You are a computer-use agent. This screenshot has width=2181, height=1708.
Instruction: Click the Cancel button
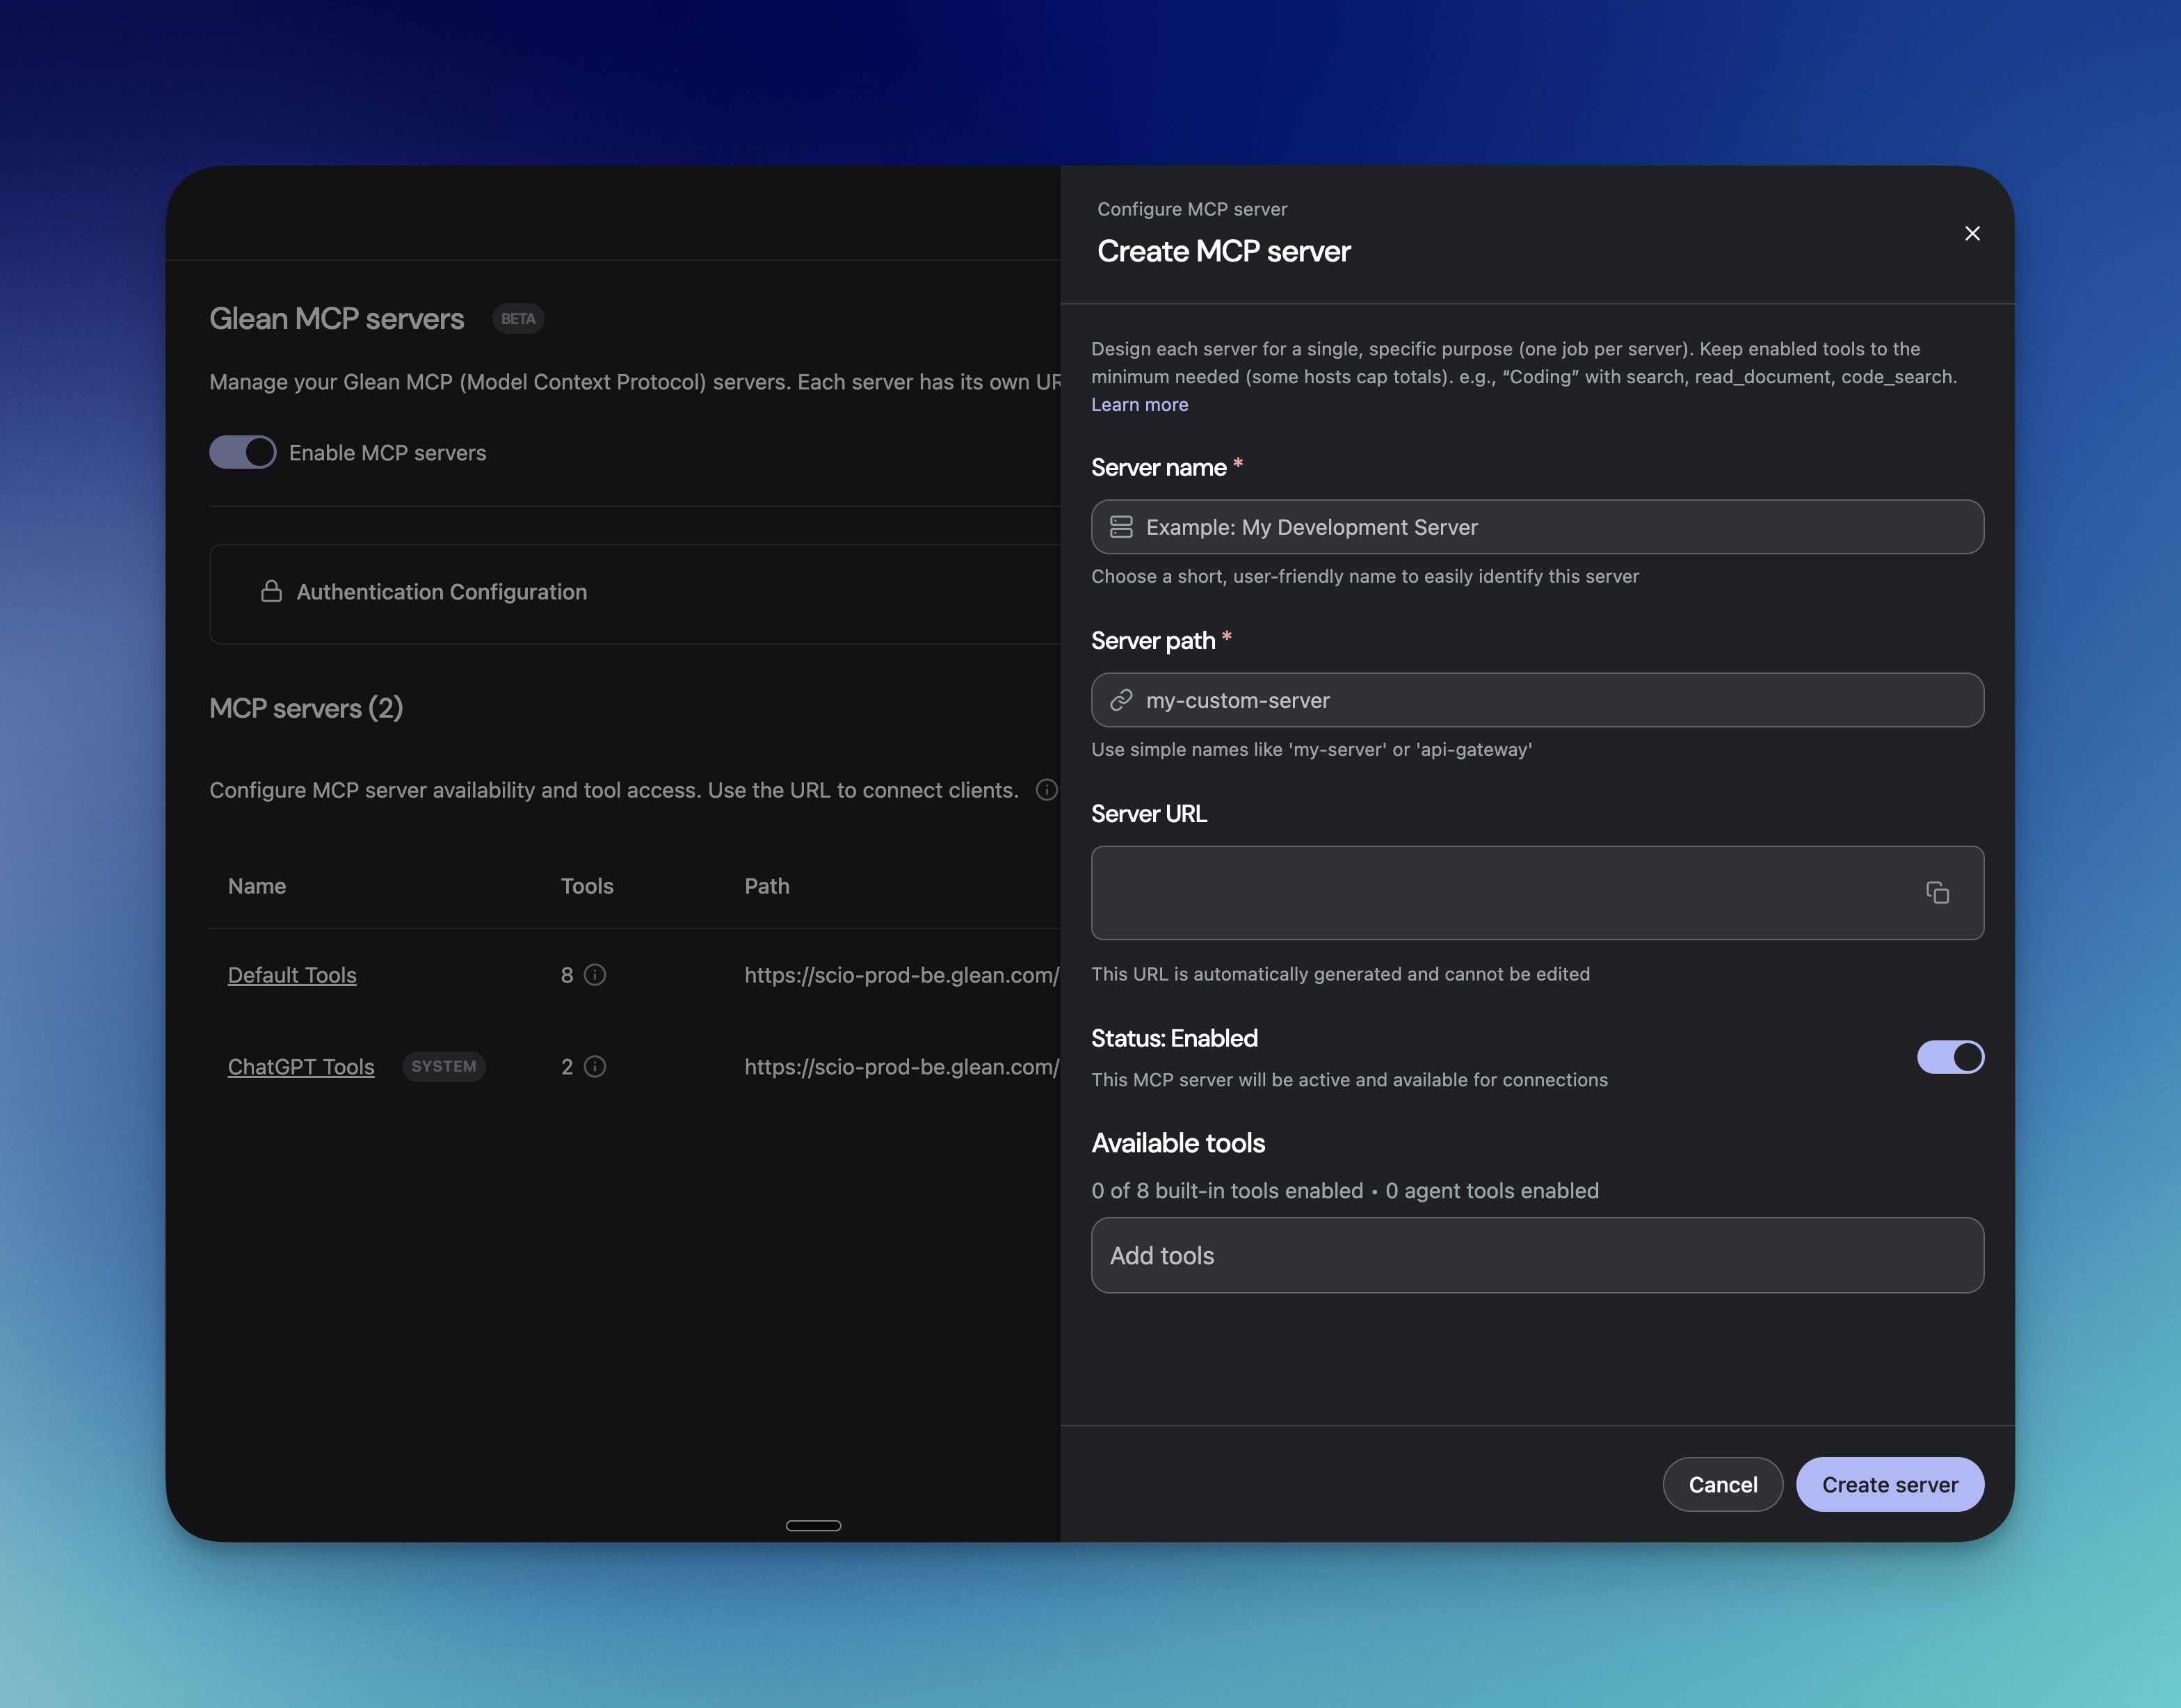(1722, 1484)
